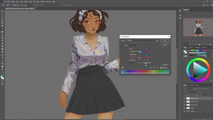Screen dimensions: 213x120
Task: Click the Hue slider handle
Action: click(x=140, y=52)
